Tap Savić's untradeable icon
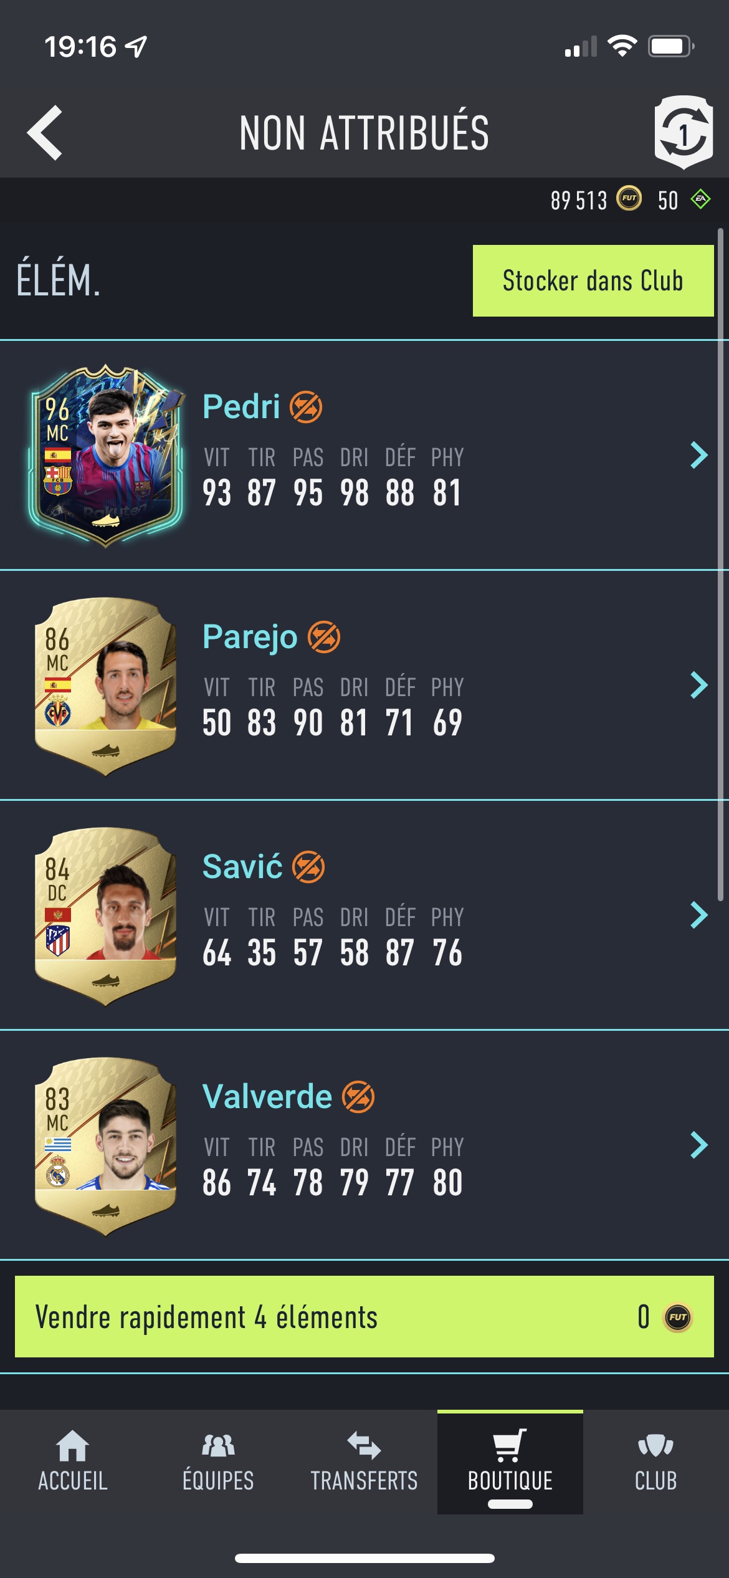 308,867
